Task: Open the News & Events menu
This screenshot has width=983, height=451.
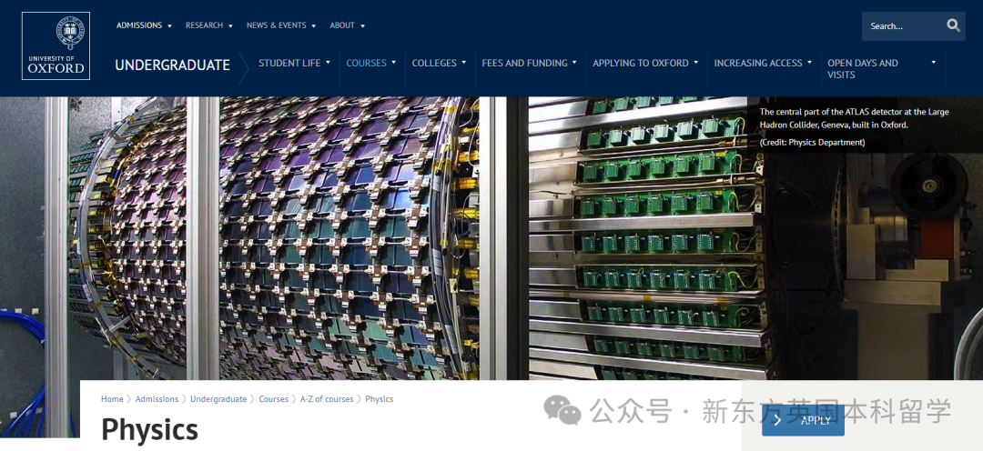Action: (281, 25)
